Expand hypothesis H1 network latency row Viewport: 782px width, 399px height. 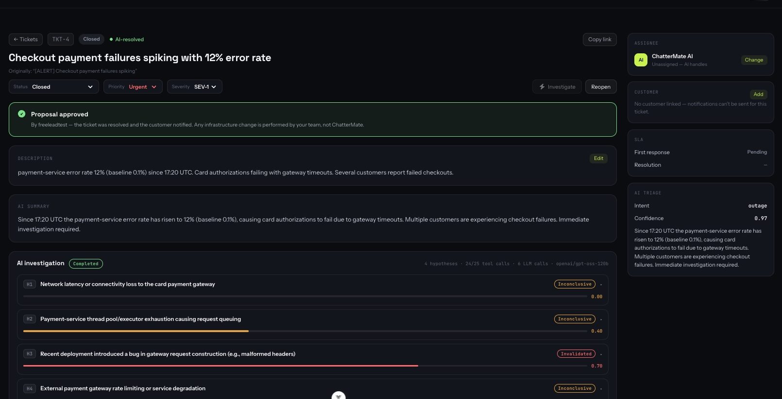(313, 290)
